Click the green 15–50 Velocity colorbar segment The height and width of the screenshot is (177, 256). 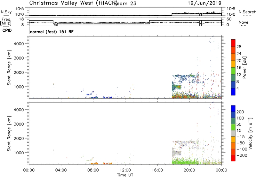pyautogui.click(x=233, y=127)
